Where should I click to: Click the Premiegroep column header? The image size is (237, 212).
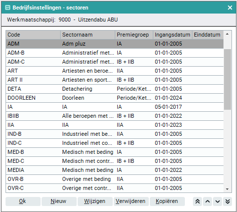pos(134,35)
